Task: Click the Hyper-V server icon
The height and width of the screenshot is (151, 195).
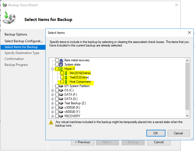Action: pos(61,69)
